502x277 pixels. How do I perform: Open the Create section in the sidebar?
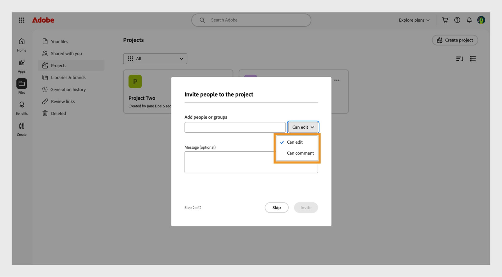coord(21,128)
